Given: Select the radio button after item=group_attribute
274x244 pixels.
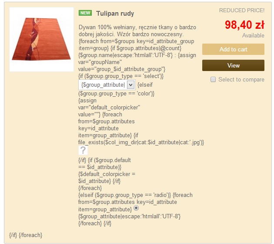Looking at the screenshot, I should tap(136, 208).
